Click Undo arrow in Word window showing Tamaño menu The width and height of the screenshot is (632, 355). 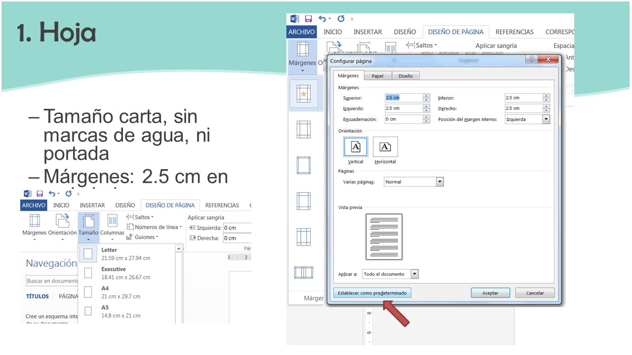pos(51,194)
